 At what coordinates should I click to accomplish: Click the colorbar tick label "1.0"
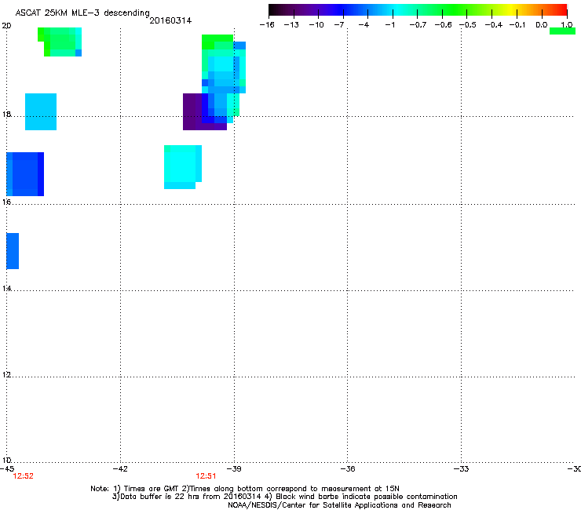(x=567, y=25)
